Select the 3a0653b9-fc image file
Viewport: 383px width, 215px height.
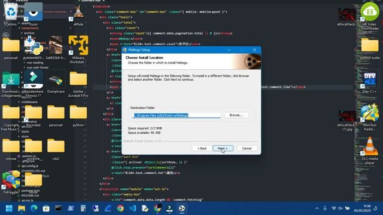56,48
